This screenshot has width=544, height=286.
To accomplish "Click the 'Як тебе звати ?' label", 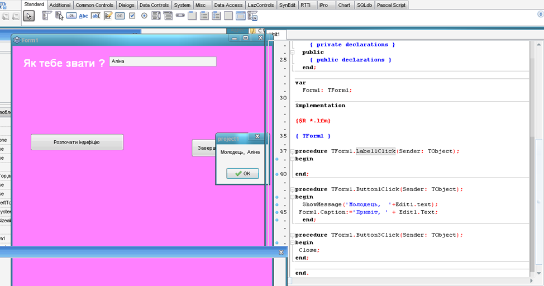I will click(x=64, y=63).
